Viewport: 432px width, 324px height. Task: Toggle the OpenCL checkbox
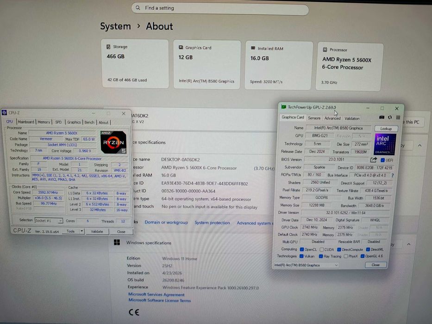coord(302,249)
